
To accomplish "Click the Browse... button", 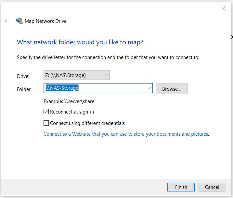I will 172,89.
